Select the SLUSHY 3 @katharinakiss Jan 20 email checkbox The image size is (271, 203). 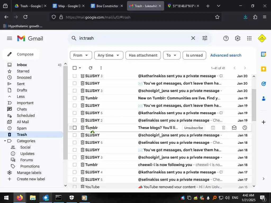tap(74, 76)
